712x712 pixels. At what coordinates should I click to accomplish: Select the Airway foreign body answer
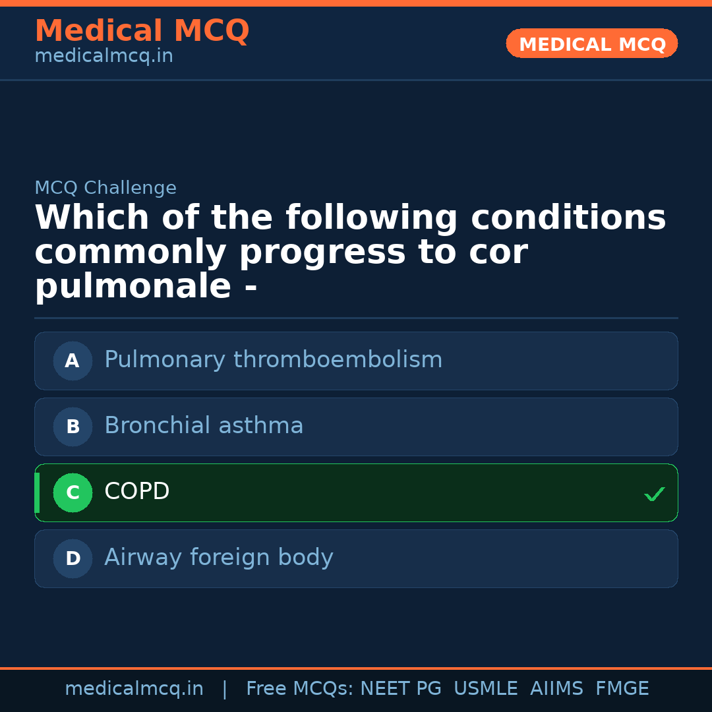pos(219,557)
